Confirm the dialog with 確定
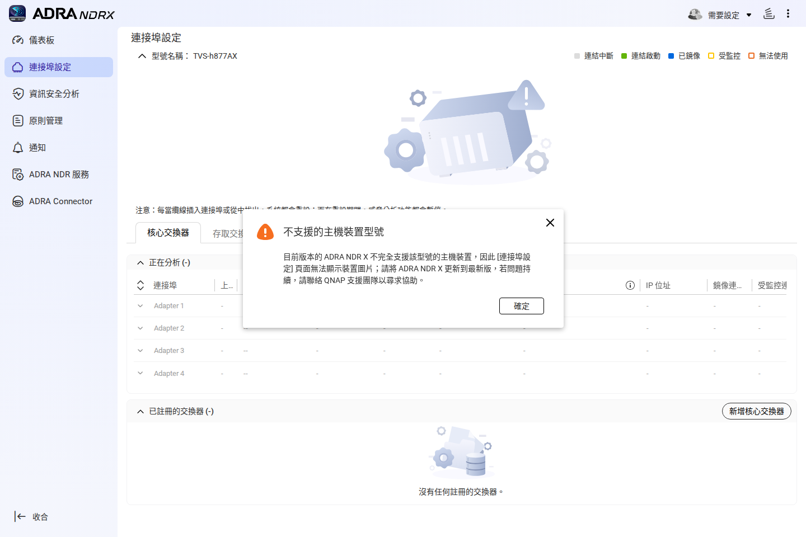 522,306
